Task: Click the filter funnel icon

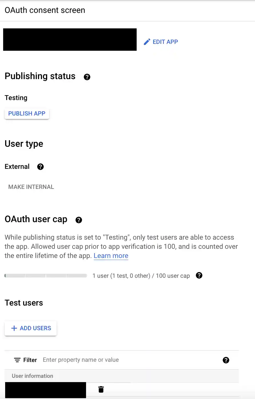Action: (17, 360)
